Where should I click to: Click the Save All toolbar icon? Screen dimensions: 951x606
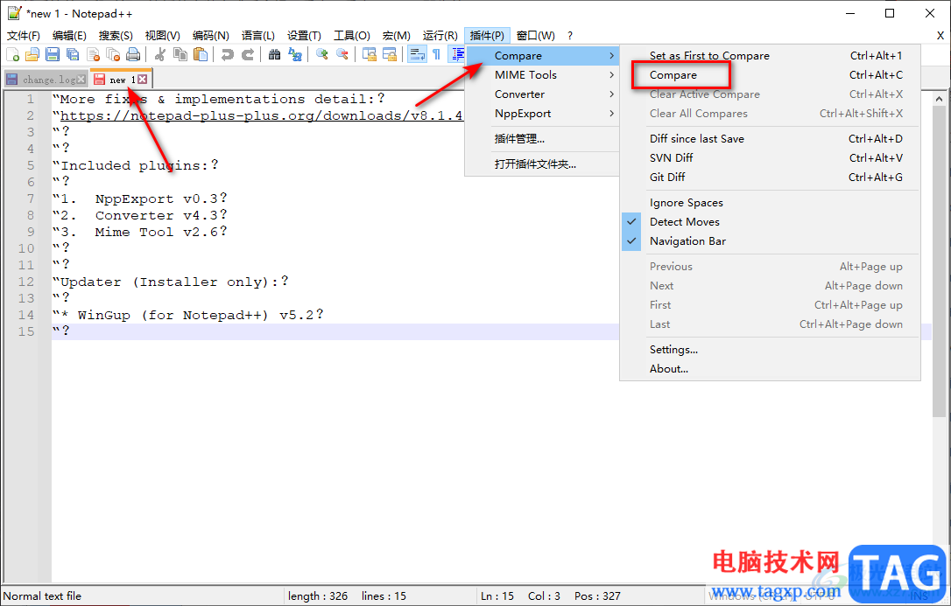tap(73, 55)
